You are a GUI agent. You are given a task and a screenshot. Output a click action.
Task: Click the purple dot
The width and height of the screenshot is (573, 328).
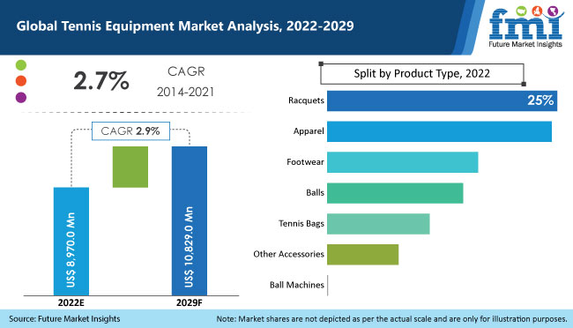coord(21,98)
